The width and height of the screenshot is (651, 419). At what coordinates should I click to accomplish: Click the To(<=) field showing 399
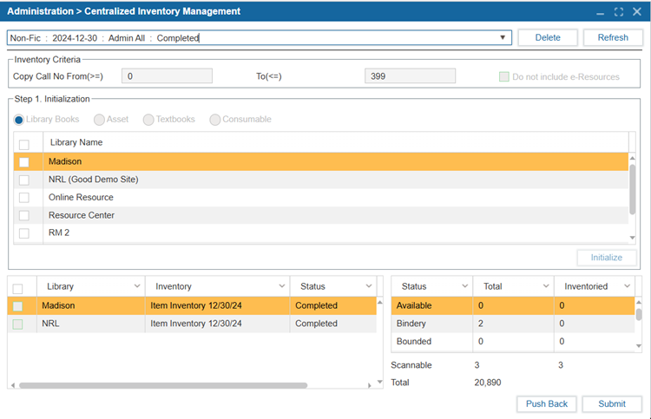[x=410, y=76]
